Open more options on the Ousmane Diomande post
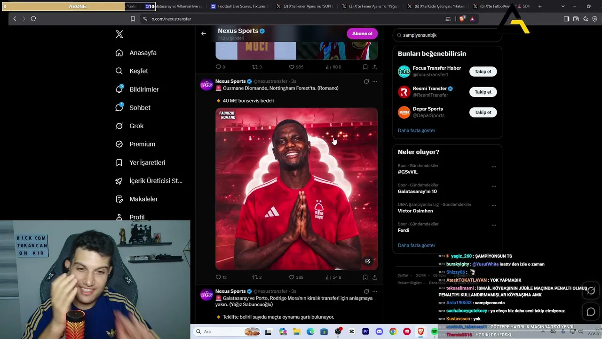The width and height of the screenshot is (602, 339). pyautogui.click(x=375, y=81)
